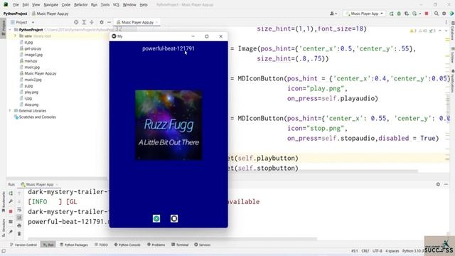Toggle soft-wrap icon in Run console

tap(19, 210)
